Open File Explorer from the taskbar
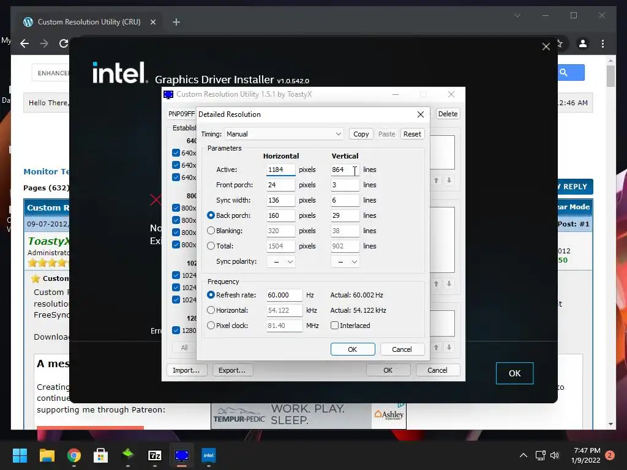 pyautogui.click(x=47, y=455)
